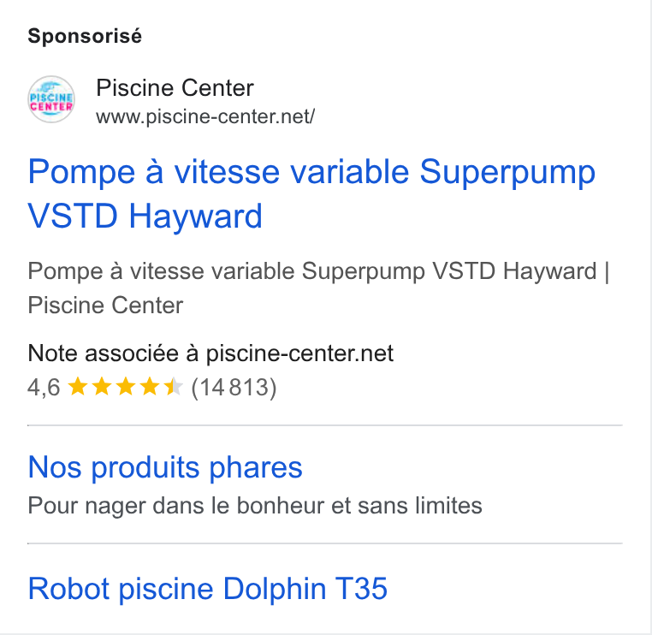Image resolution: width=652 pixels, height=635 pixels.
Task: Click the first gold rating star
Action: pyautogui.click(x=77, y=387)
